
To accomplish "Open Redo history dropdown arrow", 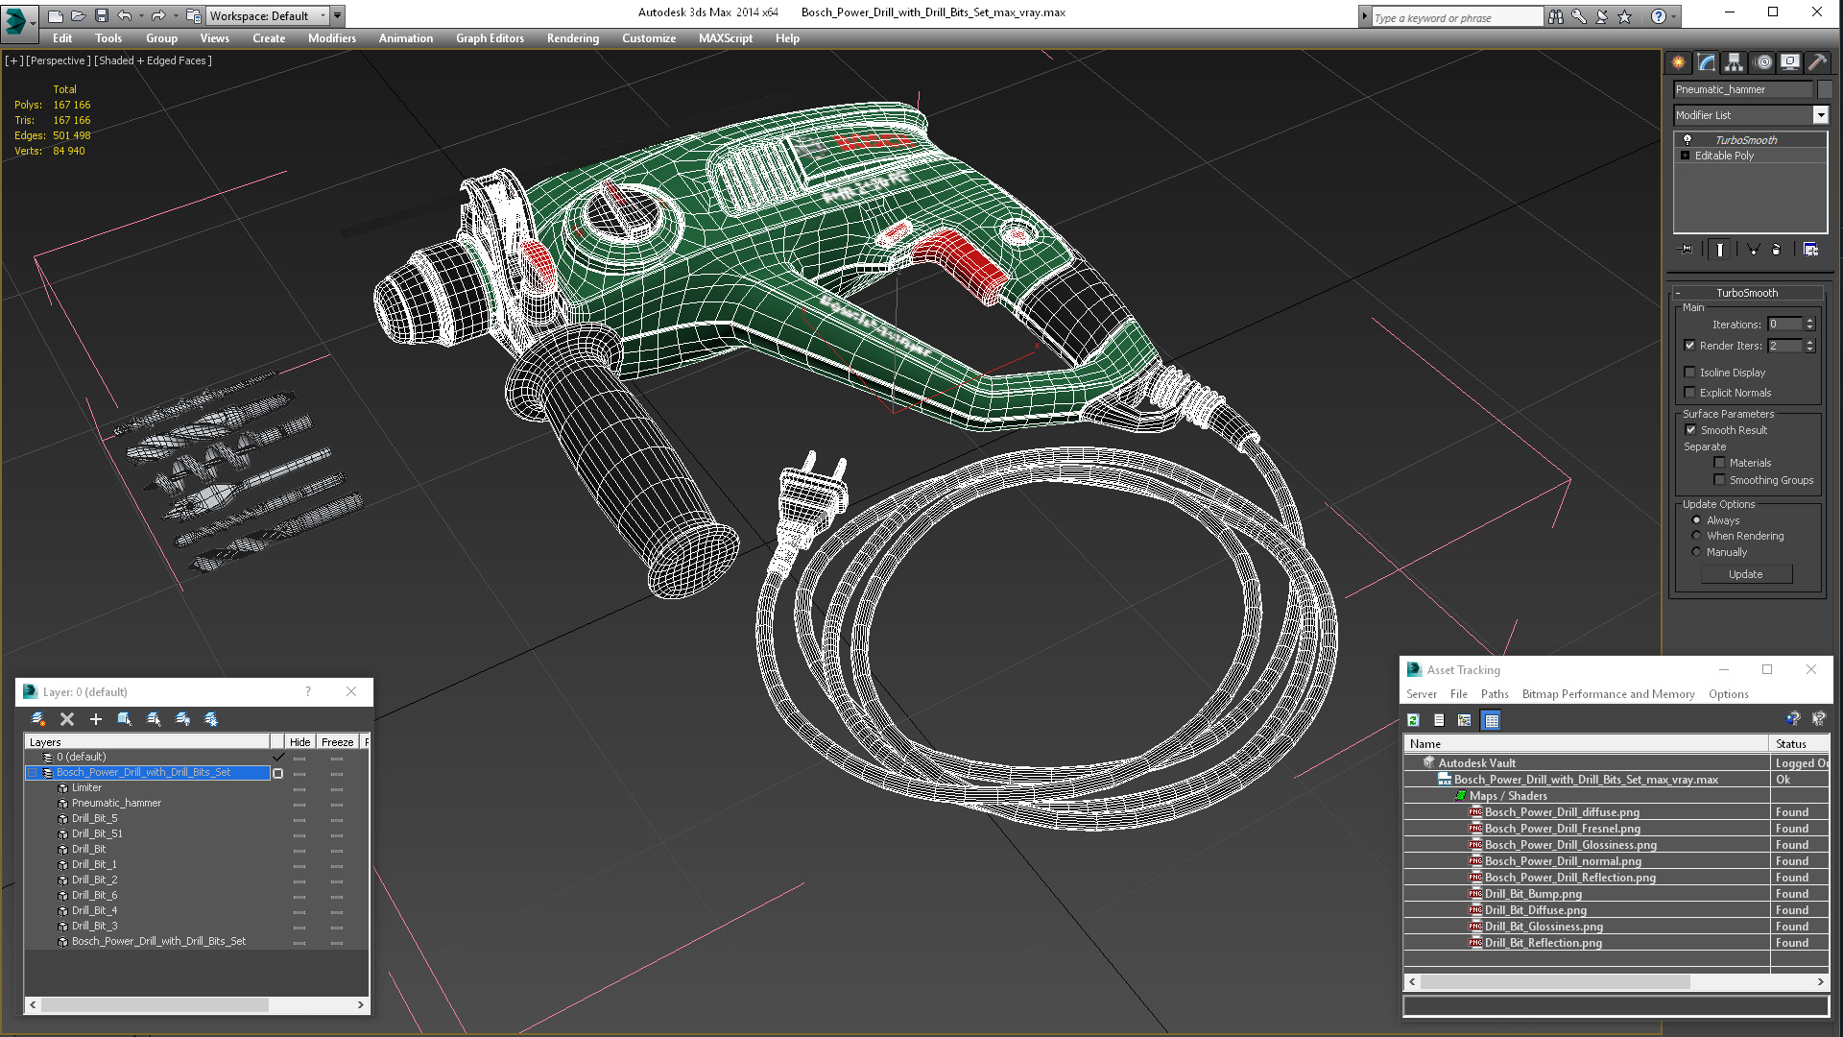I will pos(175,15).
